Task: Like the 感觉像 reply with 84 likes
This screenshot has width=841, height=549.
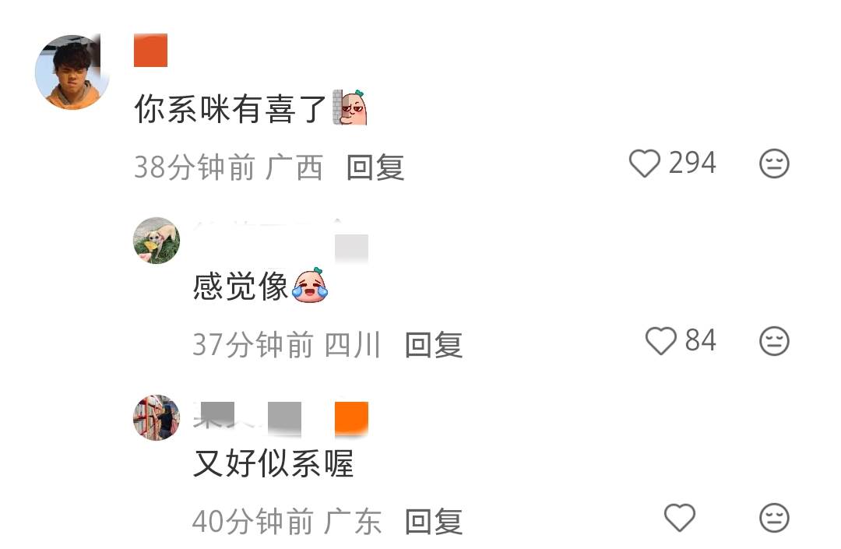Action: click(661, 341)
